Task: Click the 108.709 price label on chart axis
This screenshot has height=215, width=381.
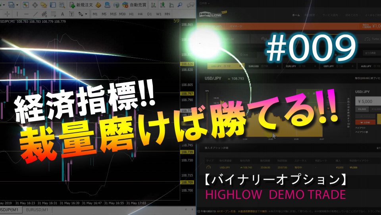Action: pyautogui.click(x=187, y=182)
